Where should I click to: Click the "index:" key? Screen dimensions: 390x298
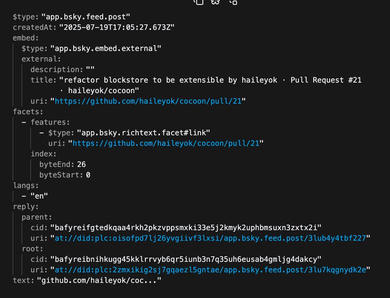tap(44, 154)
